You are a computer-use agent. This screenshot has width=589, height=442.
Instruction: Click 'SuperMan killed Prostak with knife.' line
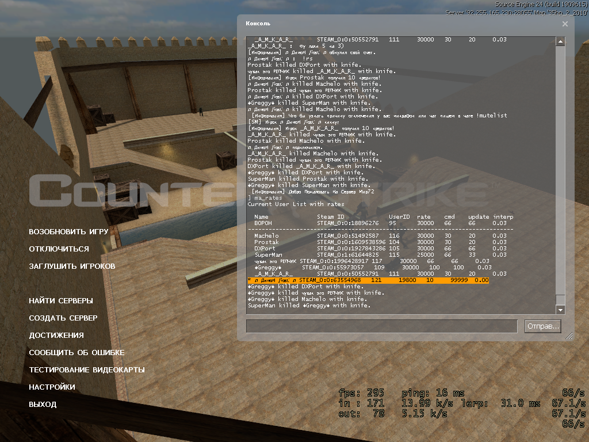click(308, 178)
